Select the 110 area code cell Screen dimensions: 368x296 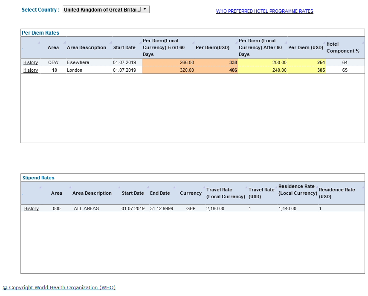pyautogui.click(x=53, y=70)
